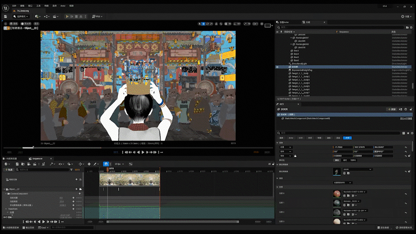416x234 pixels.
Task: Click the element 0 red material thumbnail
Action: click(x=337, y=194)
